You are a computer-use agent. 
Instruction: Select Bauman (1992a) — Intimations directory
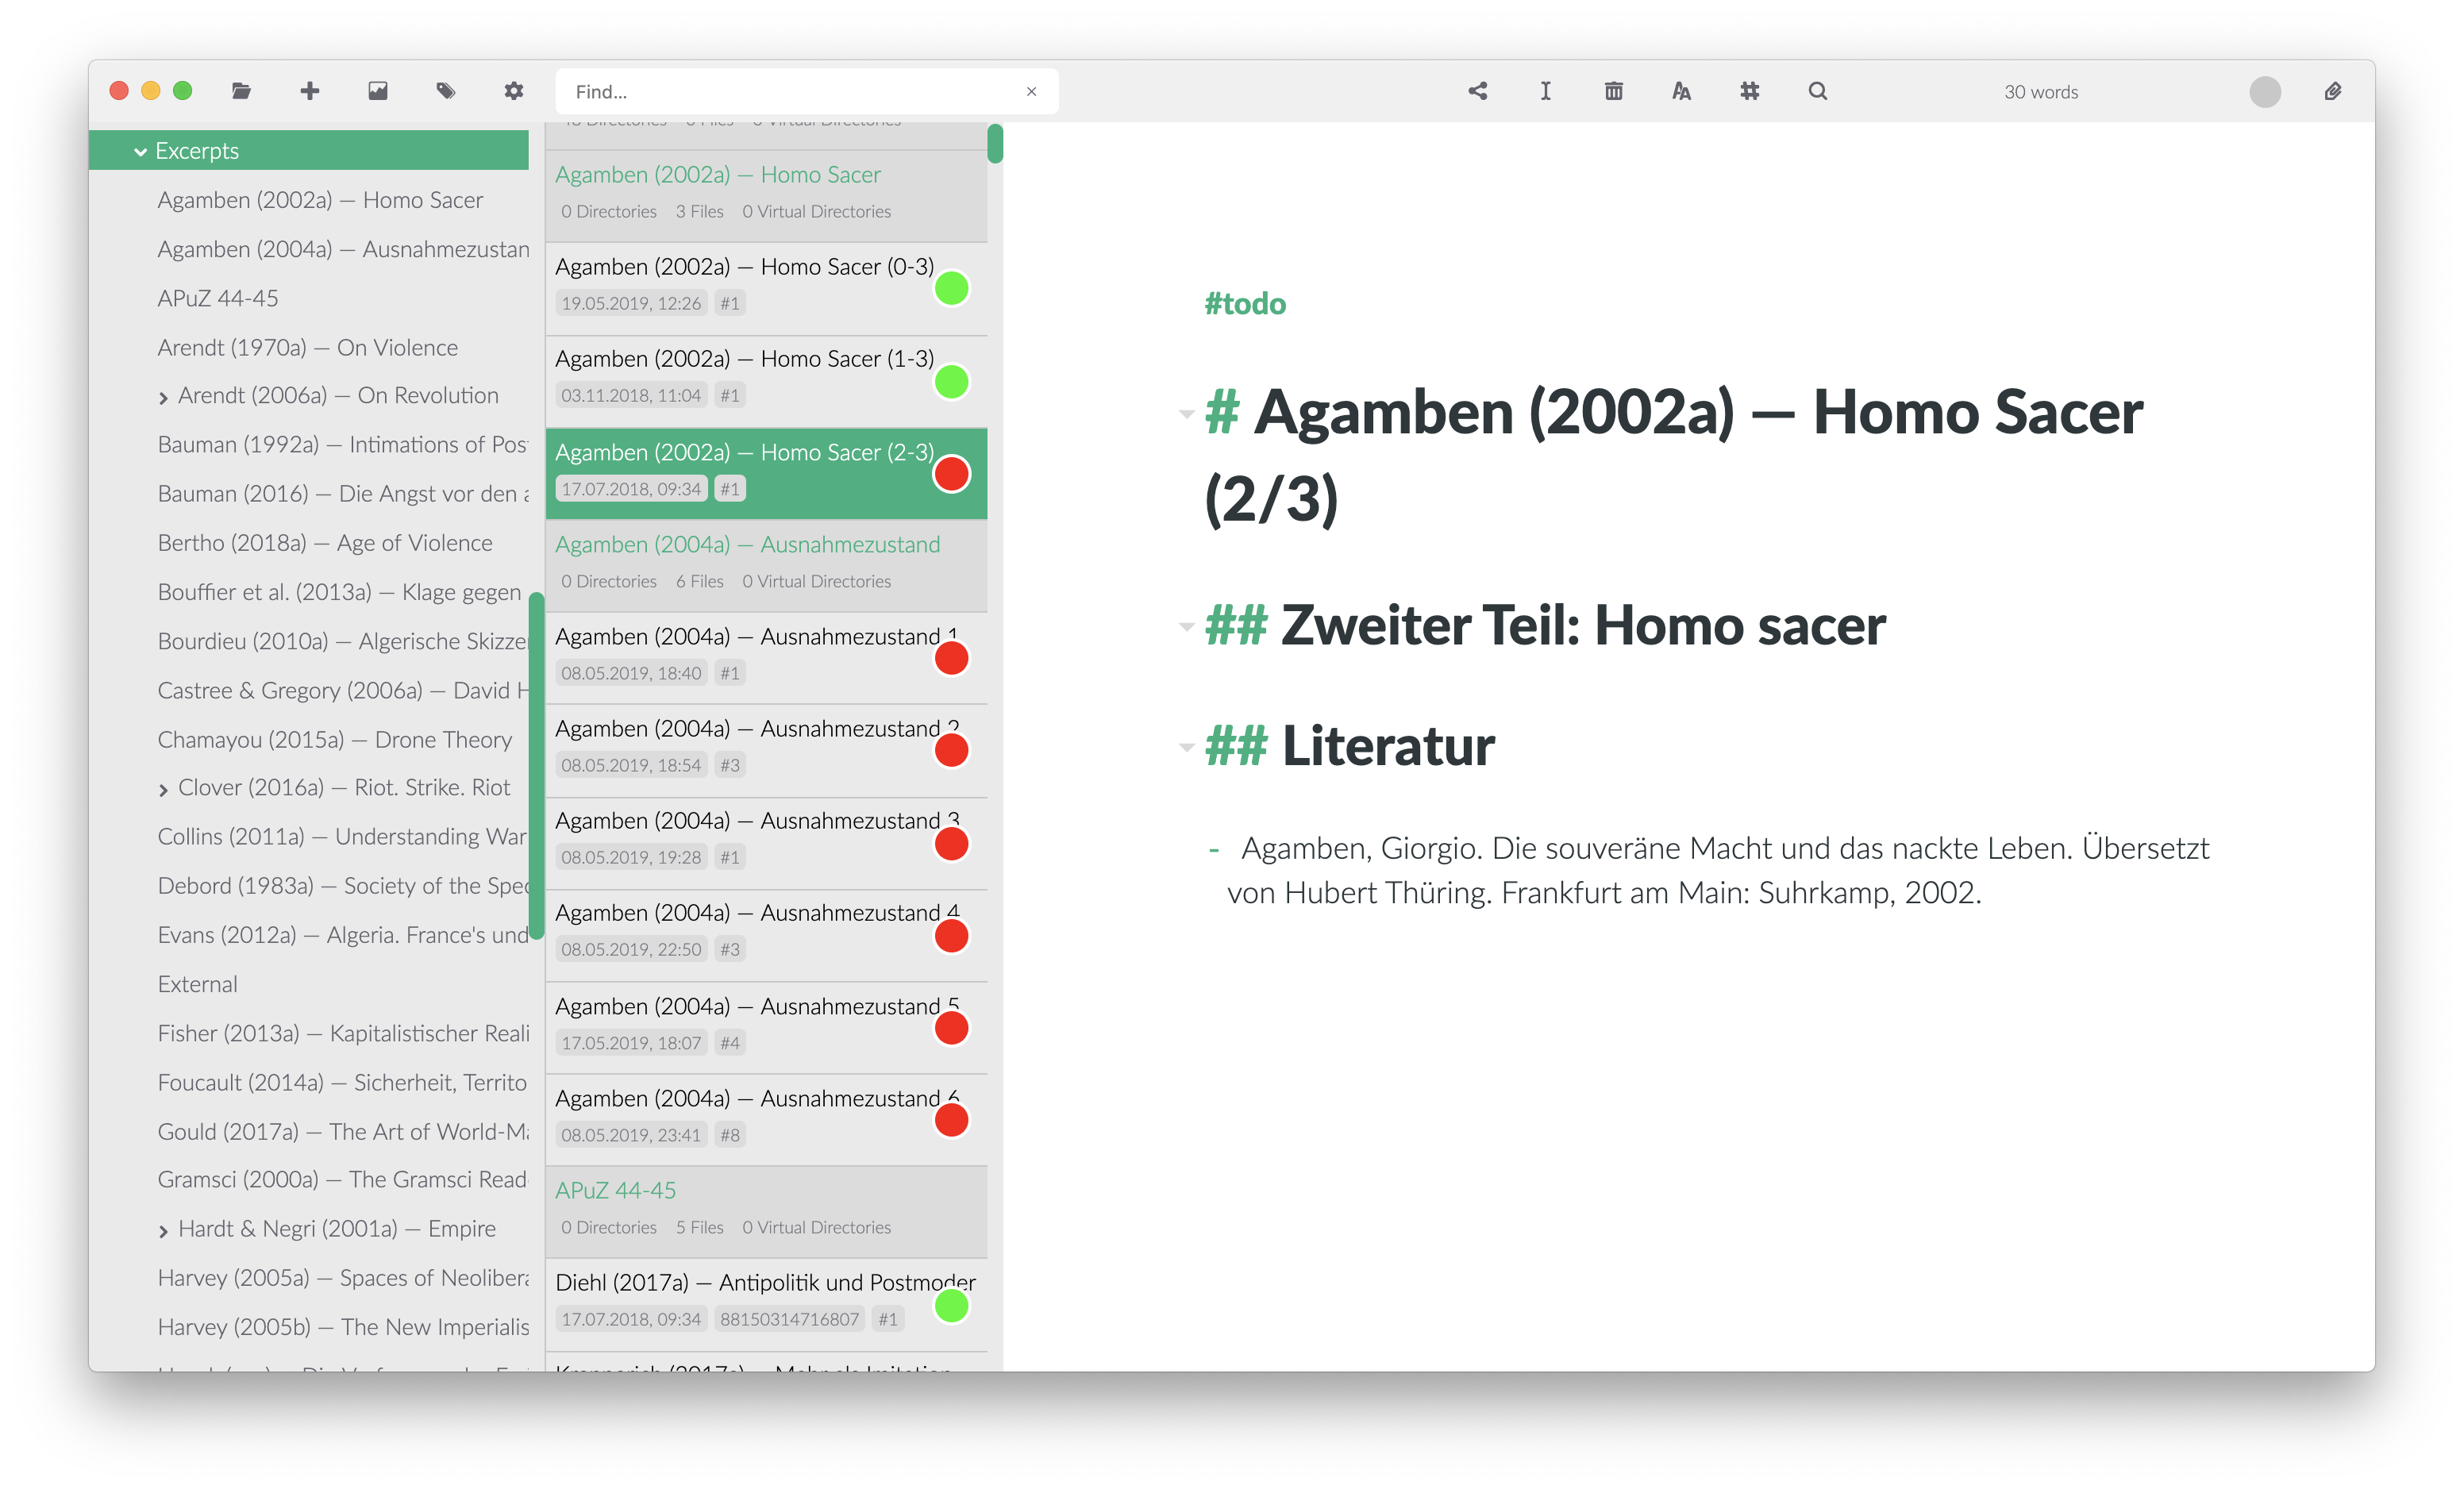(343, 444)
